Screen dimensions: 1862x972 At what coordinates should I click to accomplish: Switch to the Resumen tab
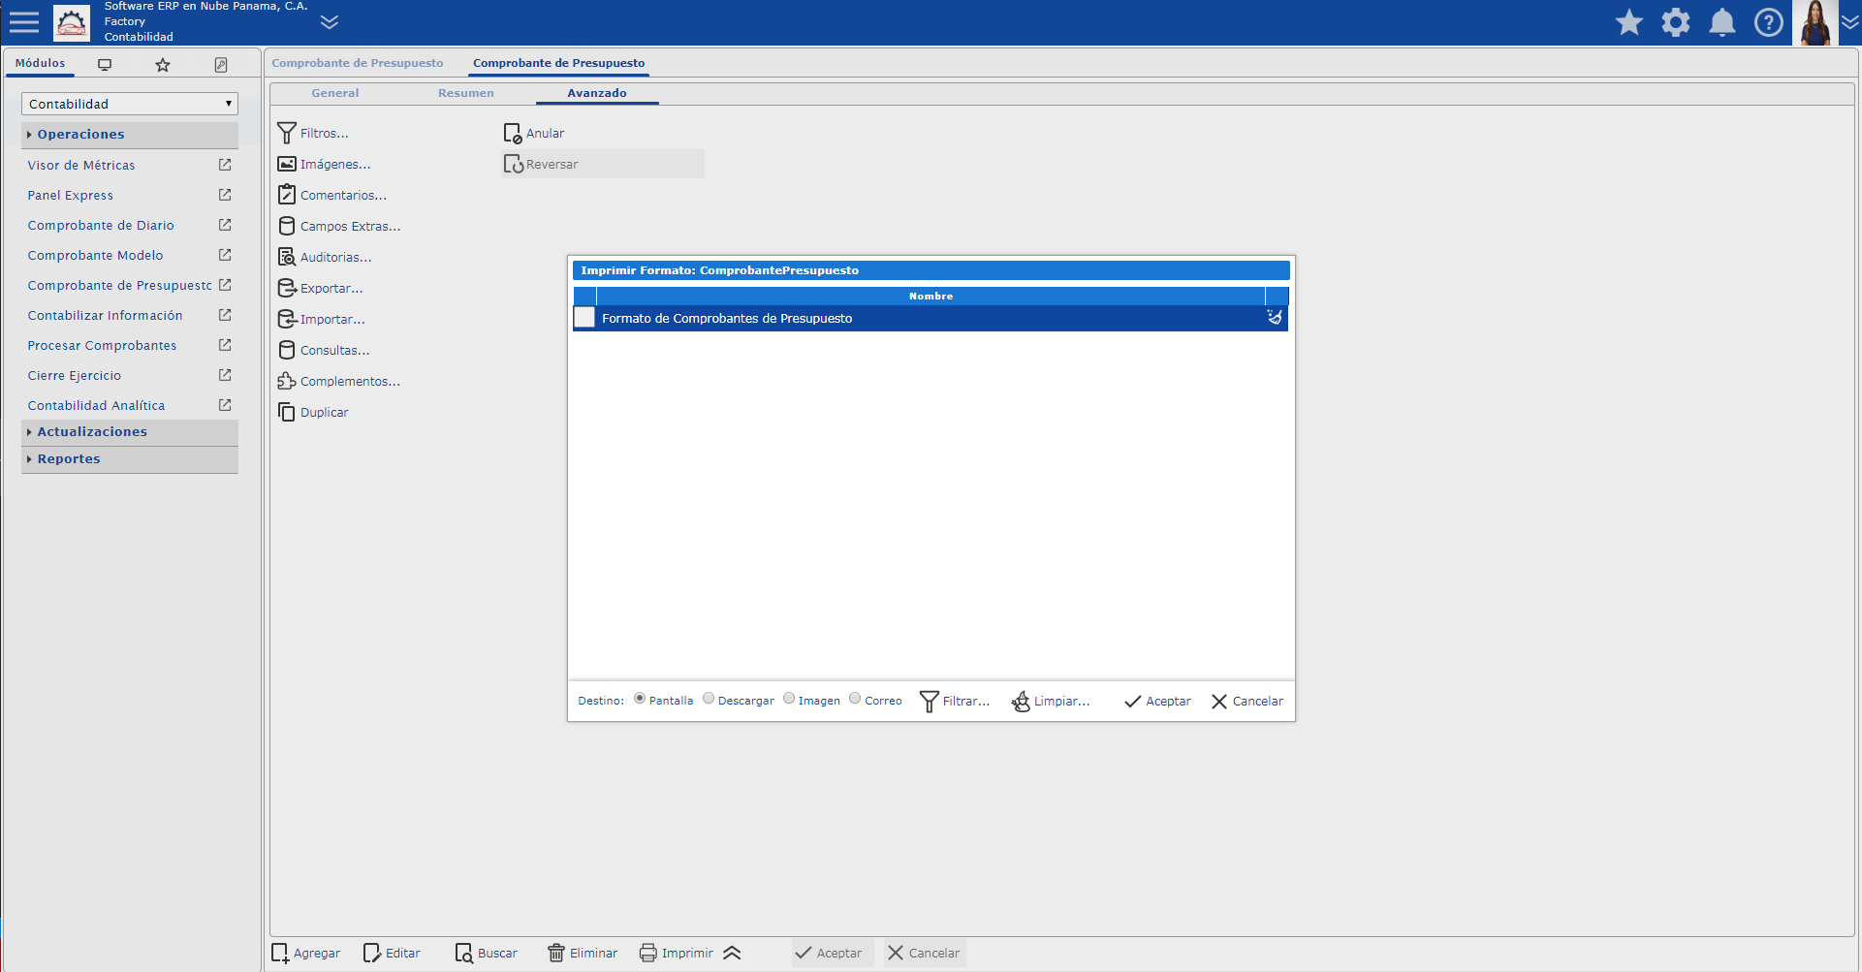click(x=466, y=93)
